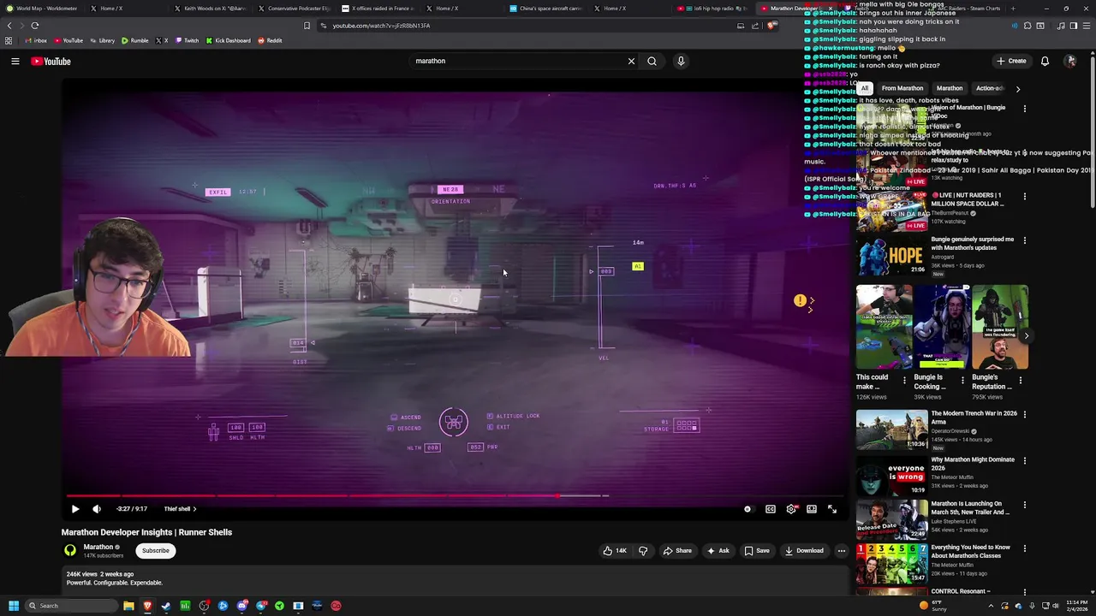Open a new browser tab with plus
The height and width of the screenshot is (616, 1096).
tap(1013, 9)
